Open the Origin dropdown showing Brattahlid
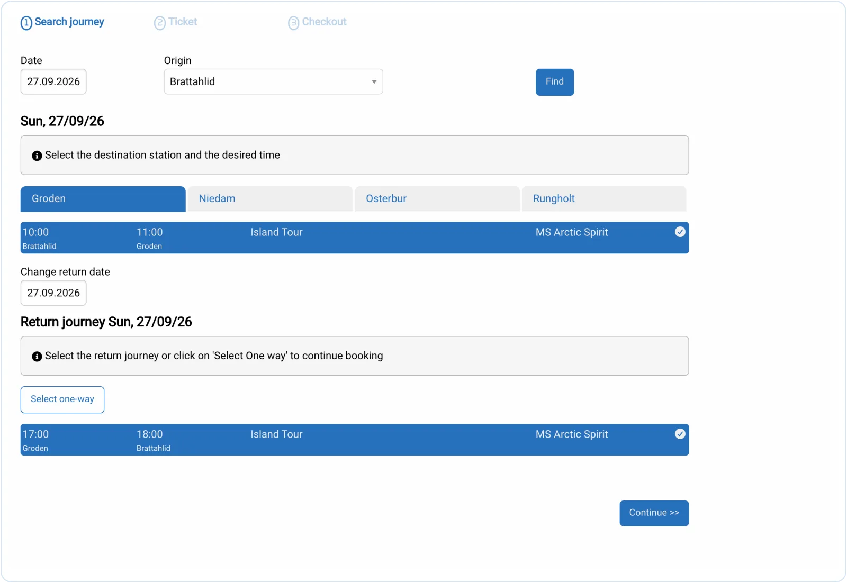 [x=273, y=81]
